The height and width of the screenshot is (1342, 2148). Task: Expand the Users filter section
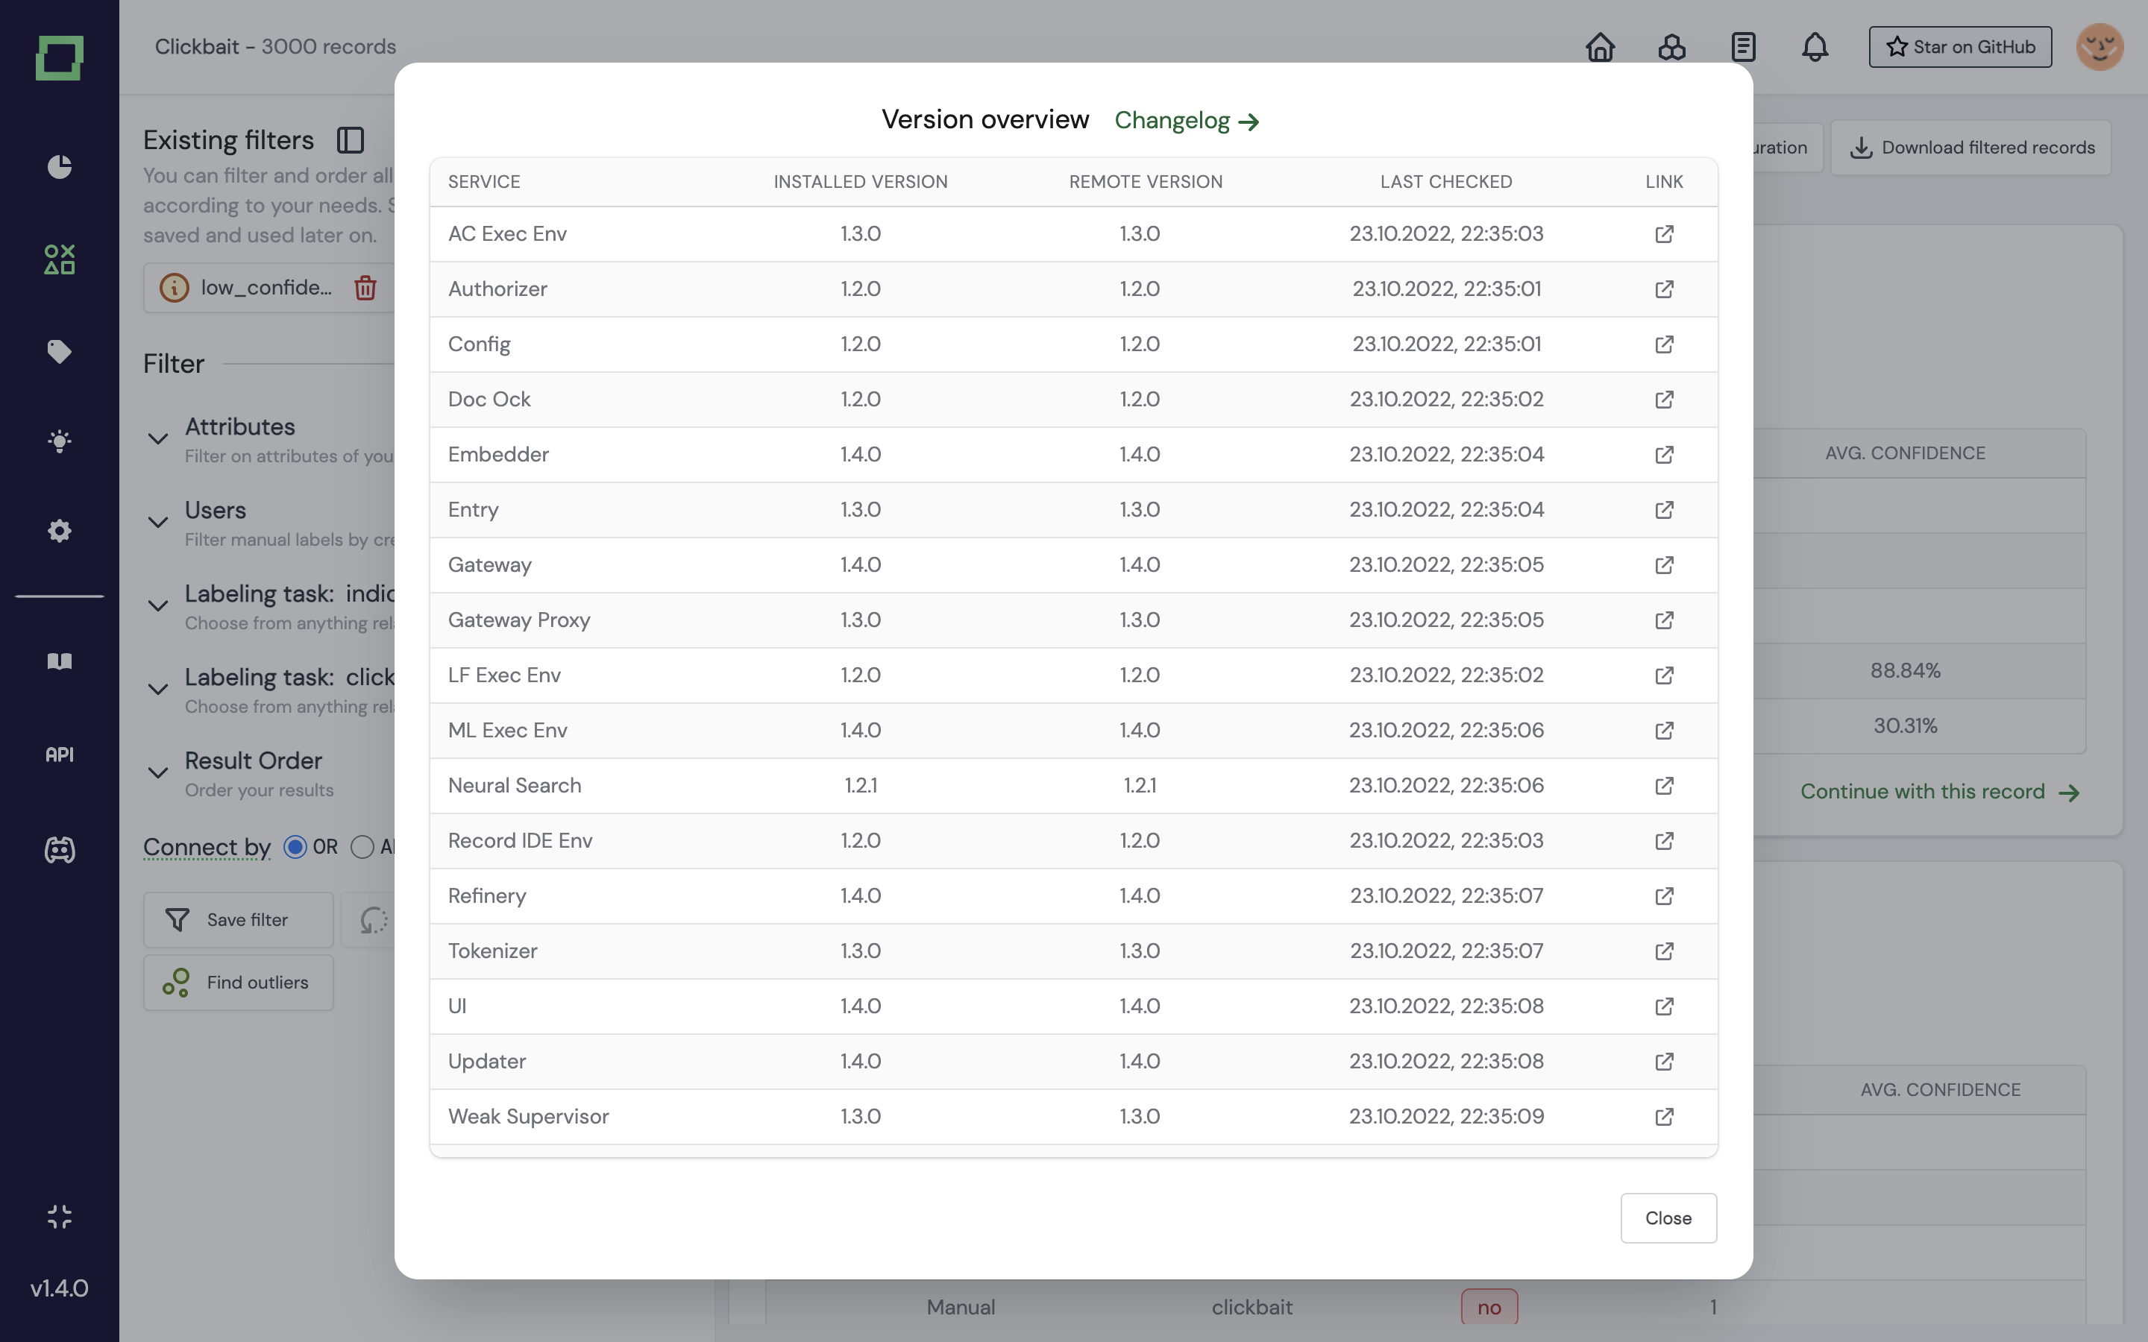point(158,522)
